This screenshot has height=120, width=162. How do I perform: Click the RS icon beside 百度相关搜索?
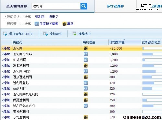tap(37, 24)
